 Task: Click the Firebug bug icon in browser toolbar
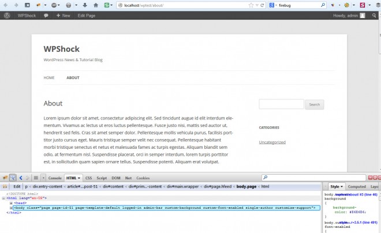coord(38,5)
